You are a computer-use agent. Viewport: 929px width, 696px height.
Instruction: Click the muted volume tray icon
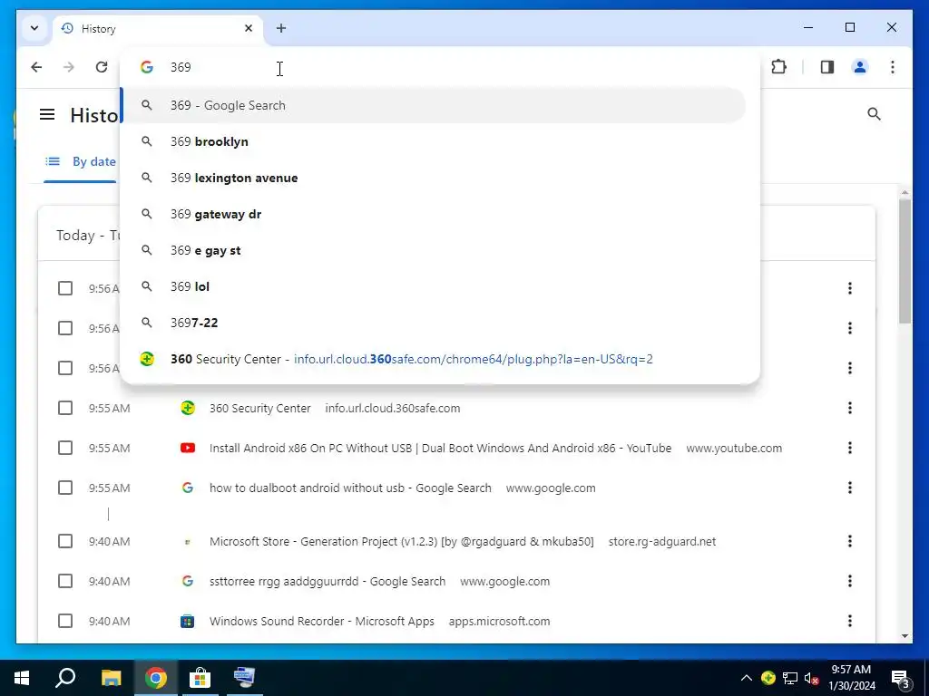812,678
